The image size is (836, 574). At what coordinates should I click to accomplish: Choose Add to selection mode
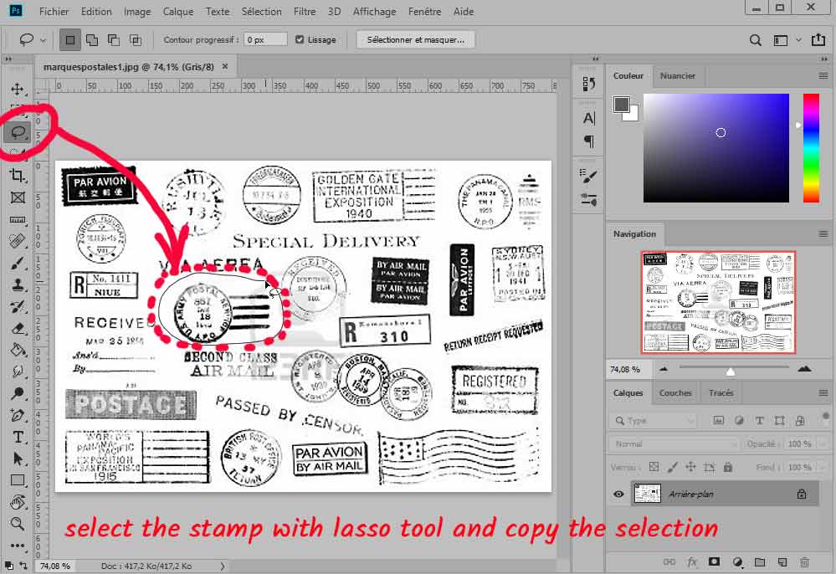point(92,40)
